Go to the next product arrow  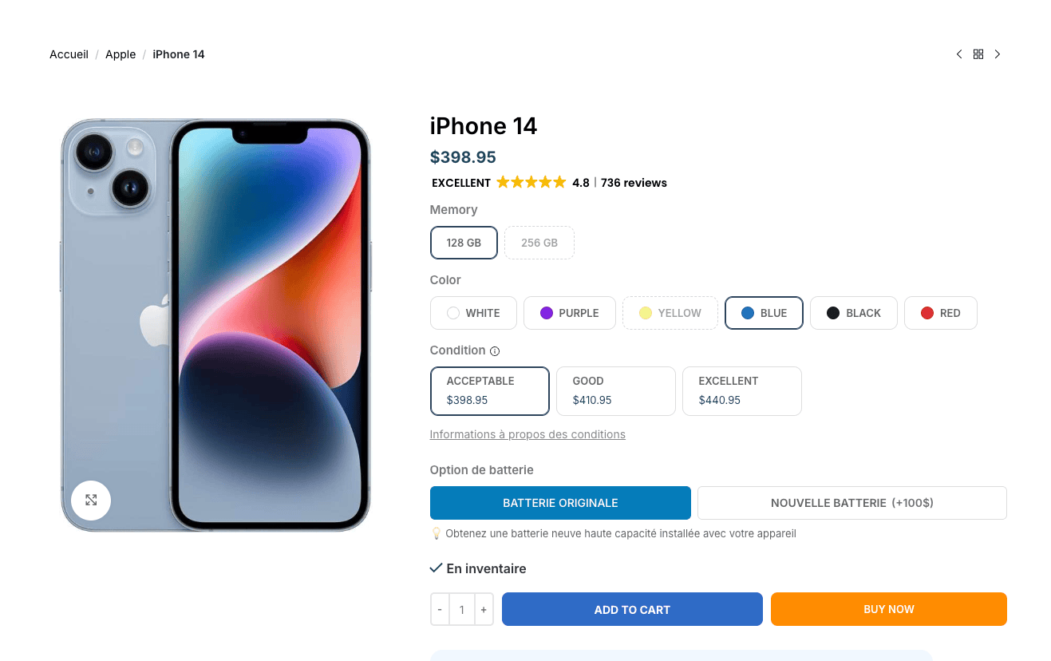[998, 54]
